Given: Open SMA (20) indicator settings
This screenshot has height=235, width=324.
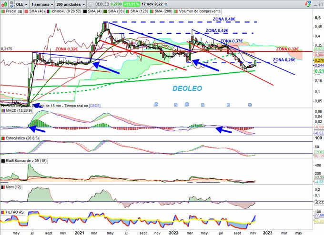Looking at the screenshot, I should click(x=116, y=11).
